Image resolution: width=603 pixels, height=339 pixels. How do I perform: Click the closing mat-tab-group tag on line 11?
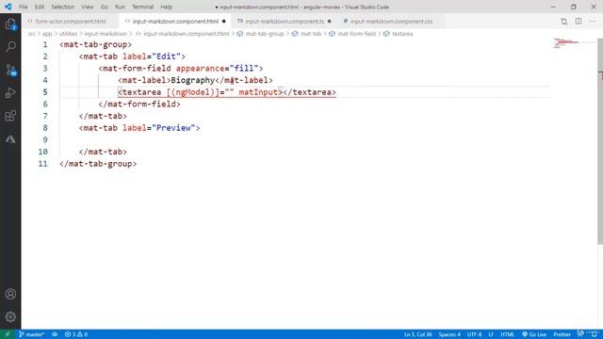point(98,164)
